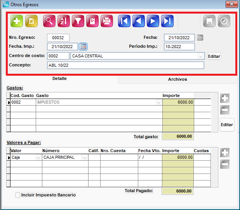Go to first record arrow

(x=124, y=21)
